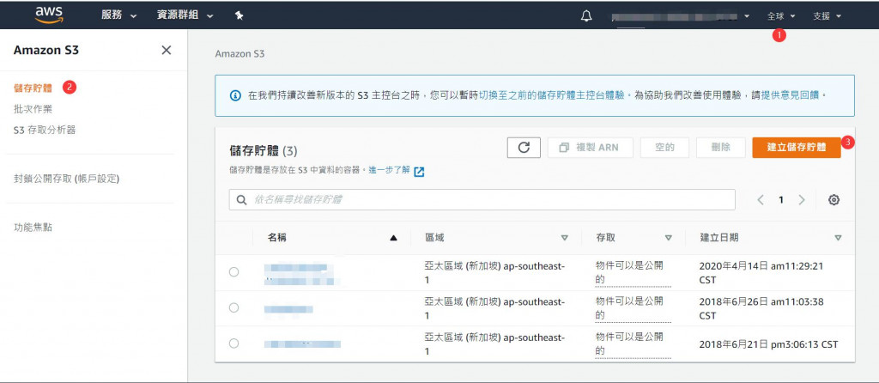Open 儲存貯體 in the sidebar
Image resolution: width=879 pixels, height=383 pixels.
click(33, 88)
